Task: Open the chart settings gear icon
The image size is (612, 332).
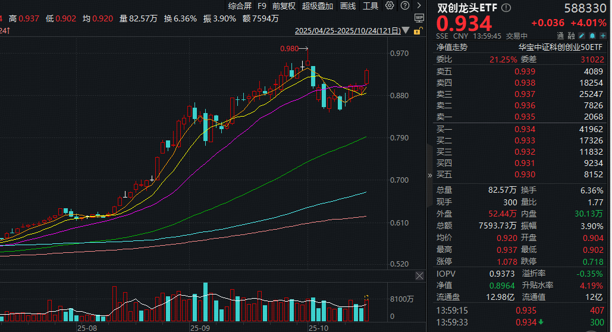Action: 390,6
